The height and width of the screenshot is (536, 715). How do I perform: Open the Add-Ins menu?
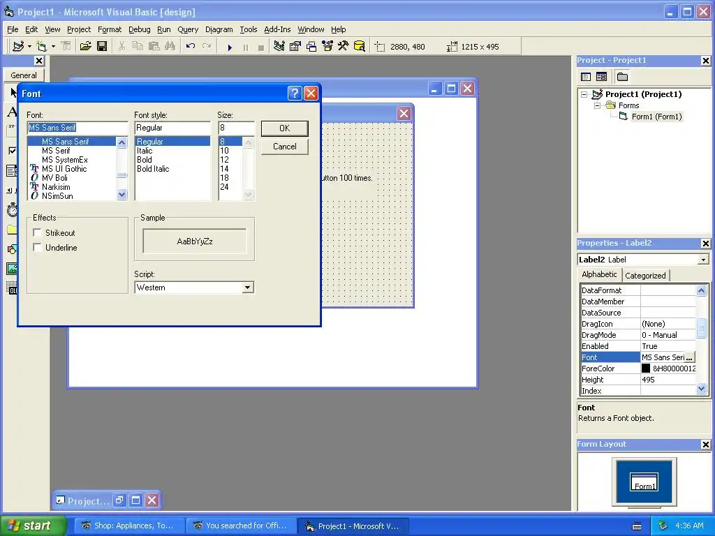pos(277,29)
